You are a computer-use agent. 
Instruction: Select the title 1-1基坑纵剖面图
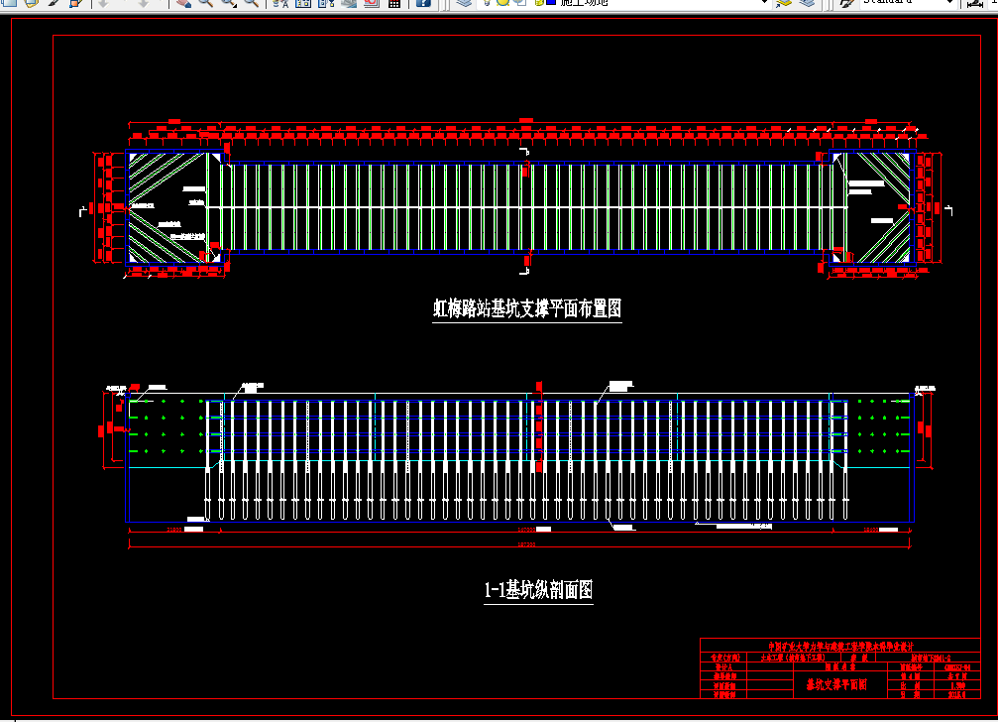click(538, 590)
